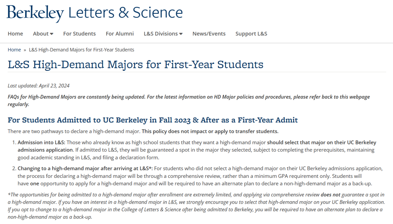Click the Fall 2023 First-Year Admit section heading
The image size is (393, 224).
(x=152, y=120)
